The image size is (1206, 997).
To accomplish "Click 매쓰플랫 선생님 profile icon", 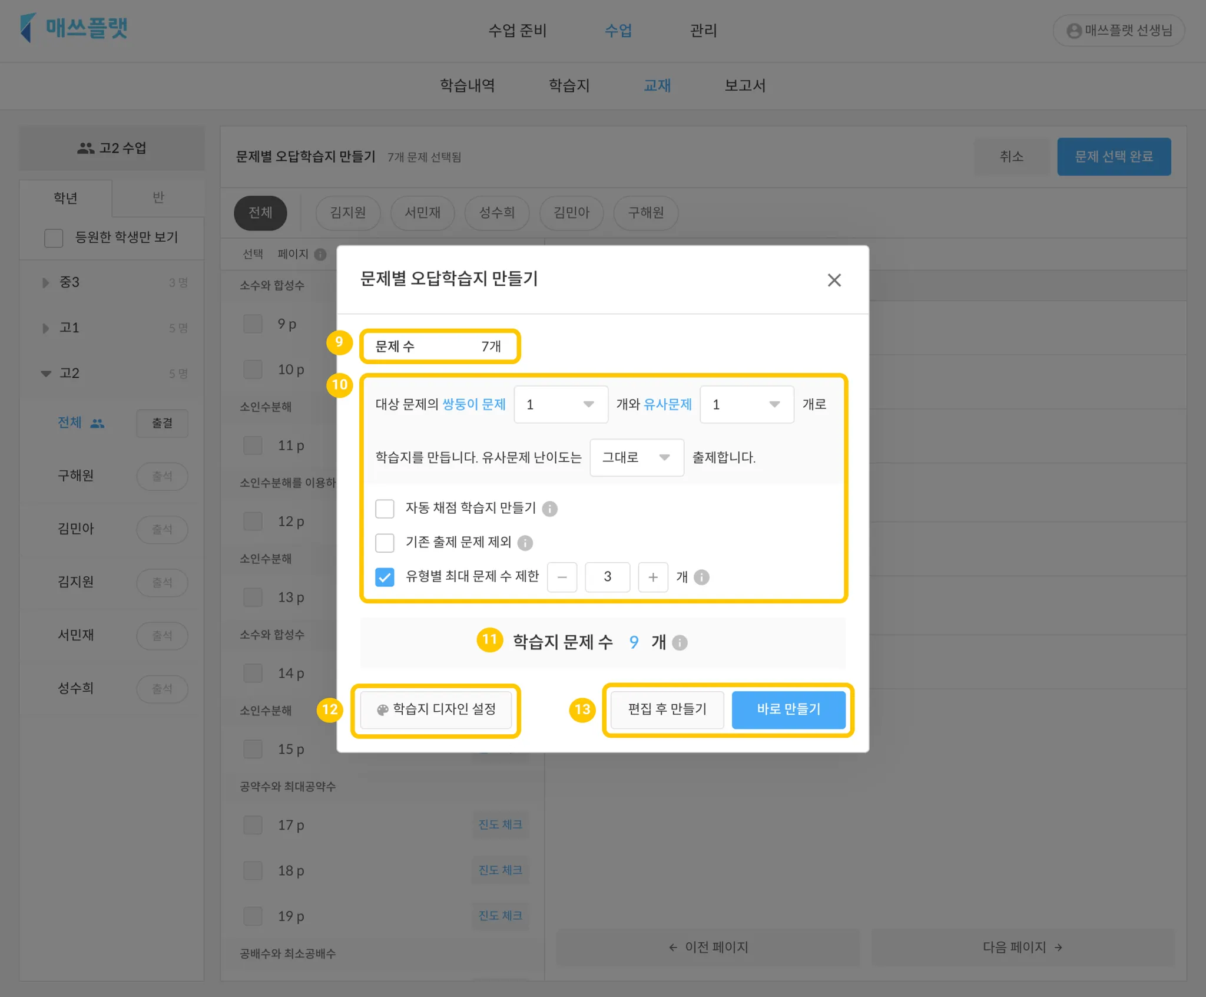I will point(1074,31).
